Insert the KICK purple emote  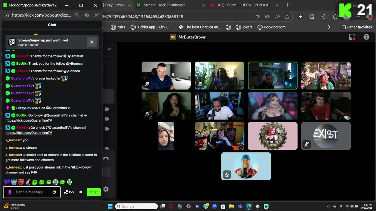[x=7, y=182]
